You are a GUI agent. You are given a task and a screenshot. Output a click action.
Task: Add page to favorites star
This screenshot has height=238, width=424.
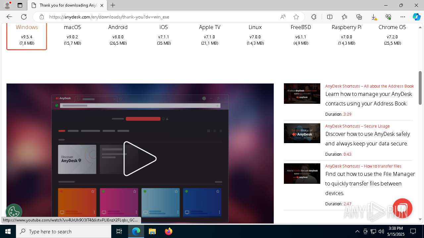tap(296, 17)
